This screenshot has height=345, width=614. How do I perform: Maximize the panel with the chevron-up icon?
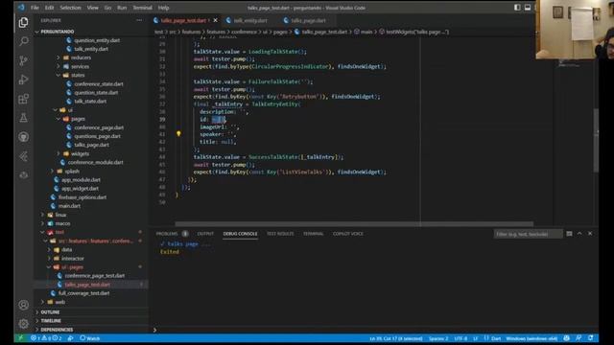[x=579, y=234]
